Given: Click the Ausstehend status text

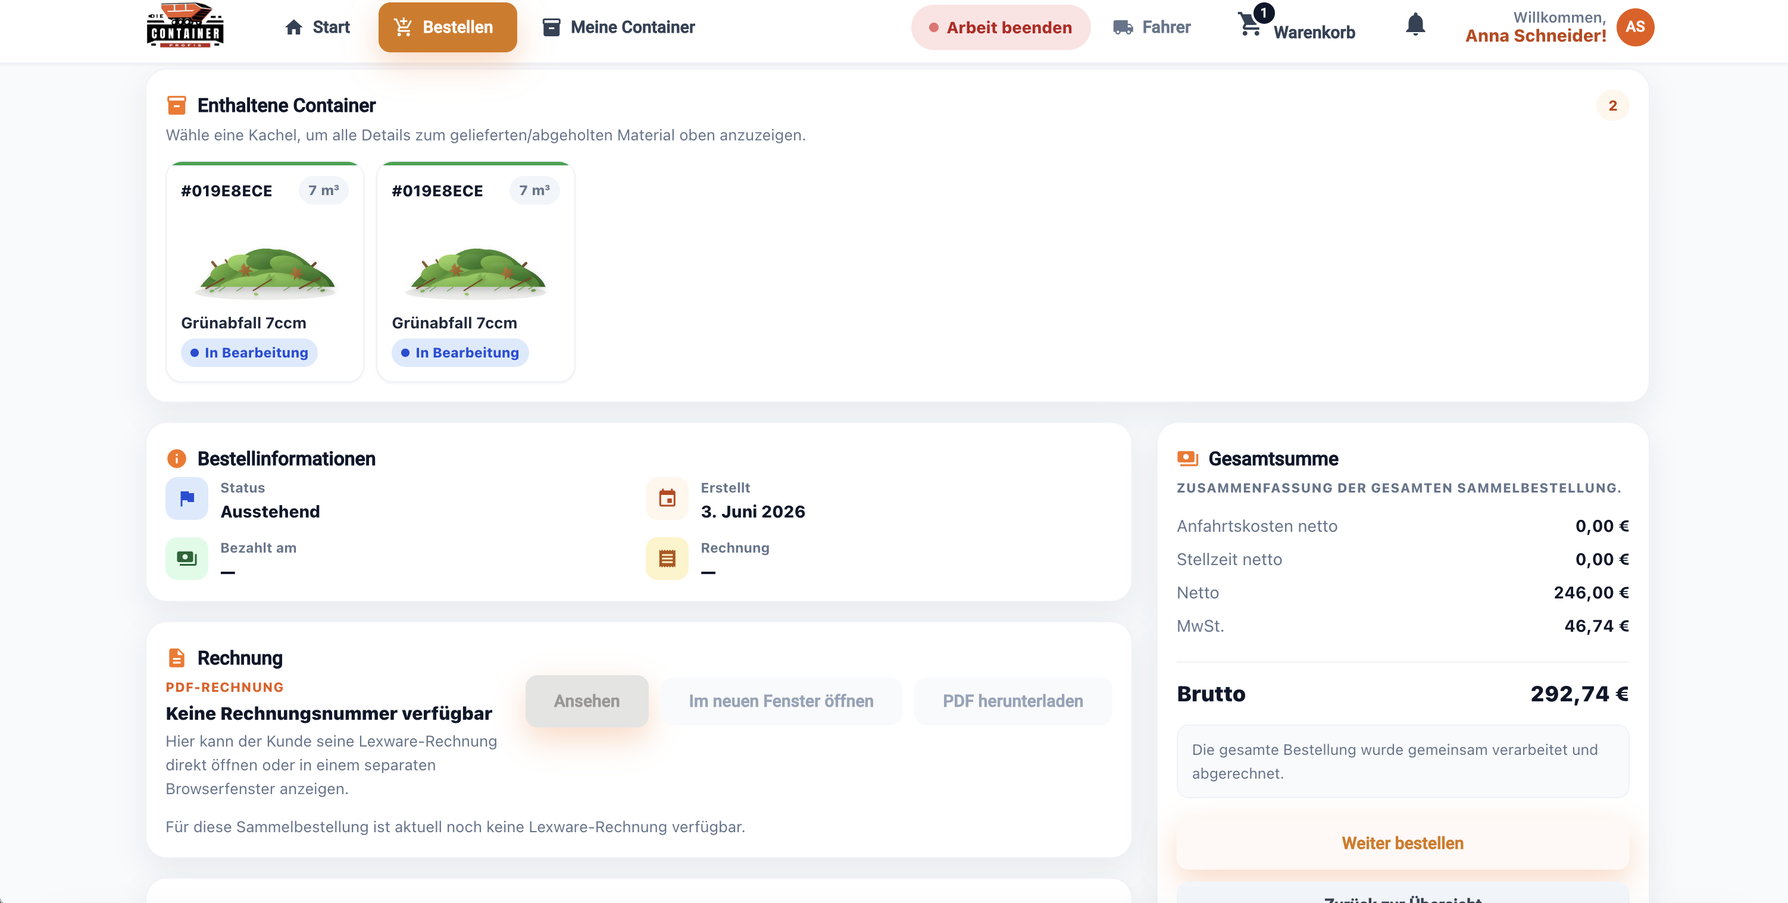Looking at the screenshot, I should tap(270, 511).
